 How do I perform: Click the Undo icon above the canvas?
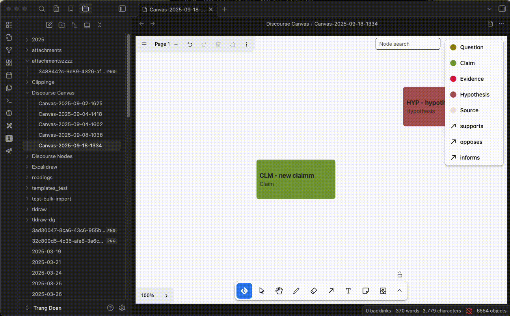[x=190, y=44]
